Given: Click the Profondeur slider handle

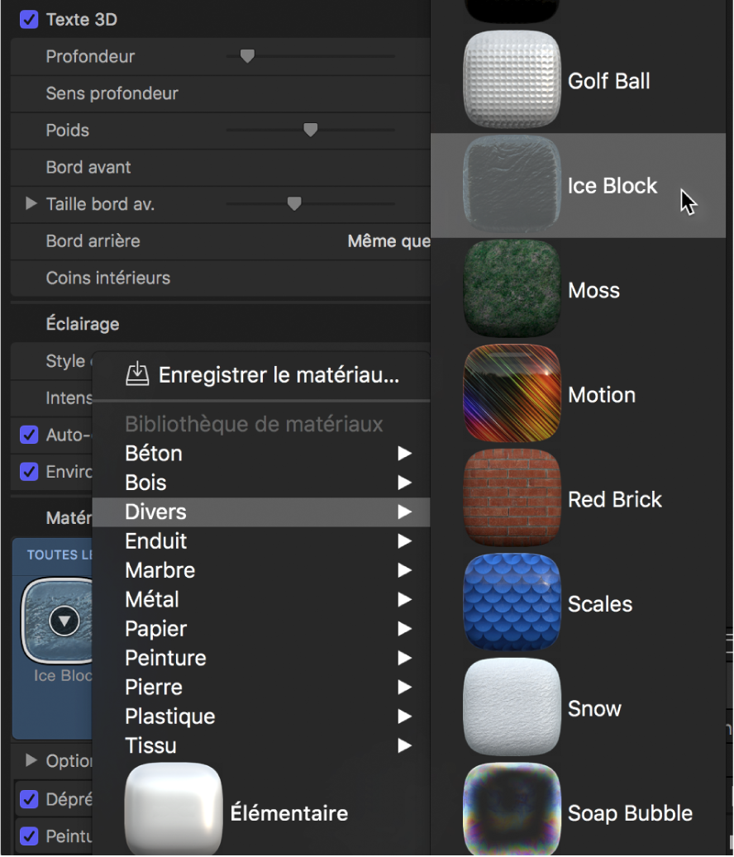Looking at the screenshot, I should coord(246,56).
